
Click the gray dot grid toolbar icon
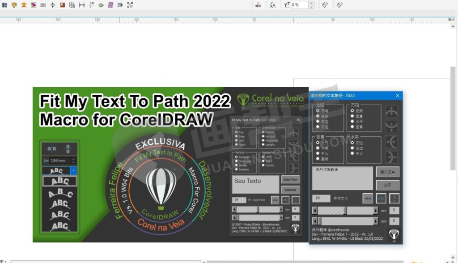point(43,5)
